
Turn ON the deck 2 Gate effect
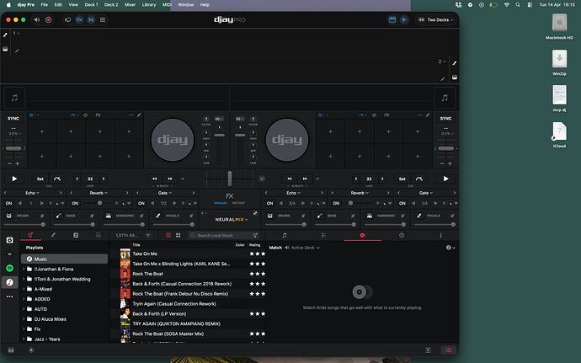pos(402,203)
